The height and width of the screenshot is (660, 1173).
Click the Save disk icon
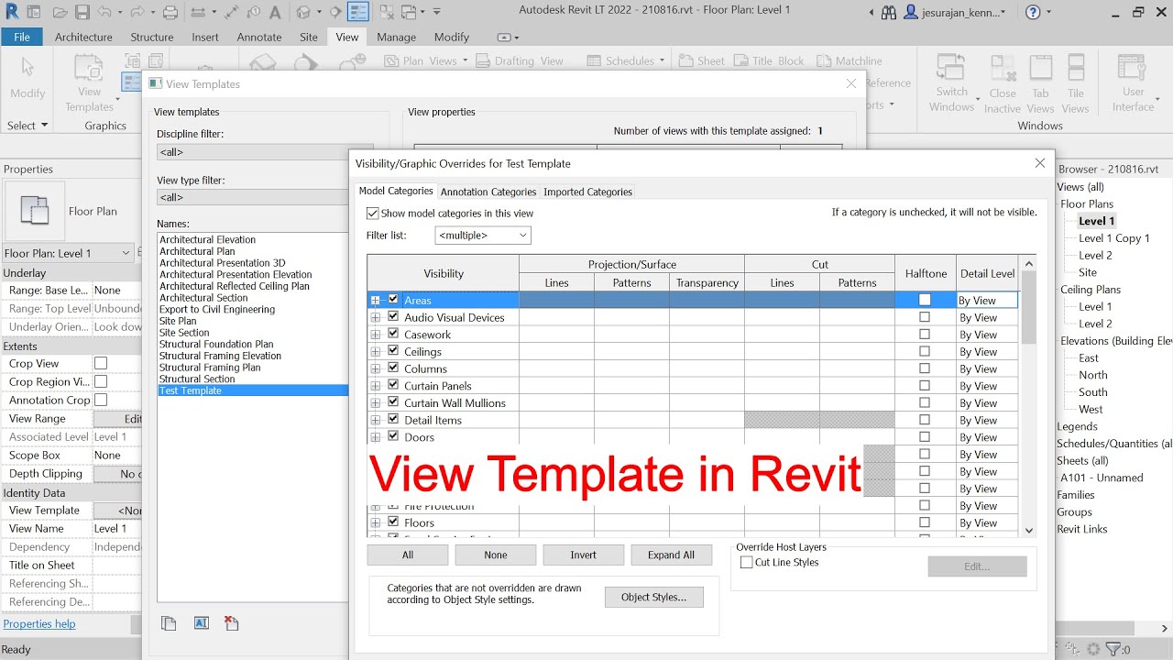pos(82,13)
